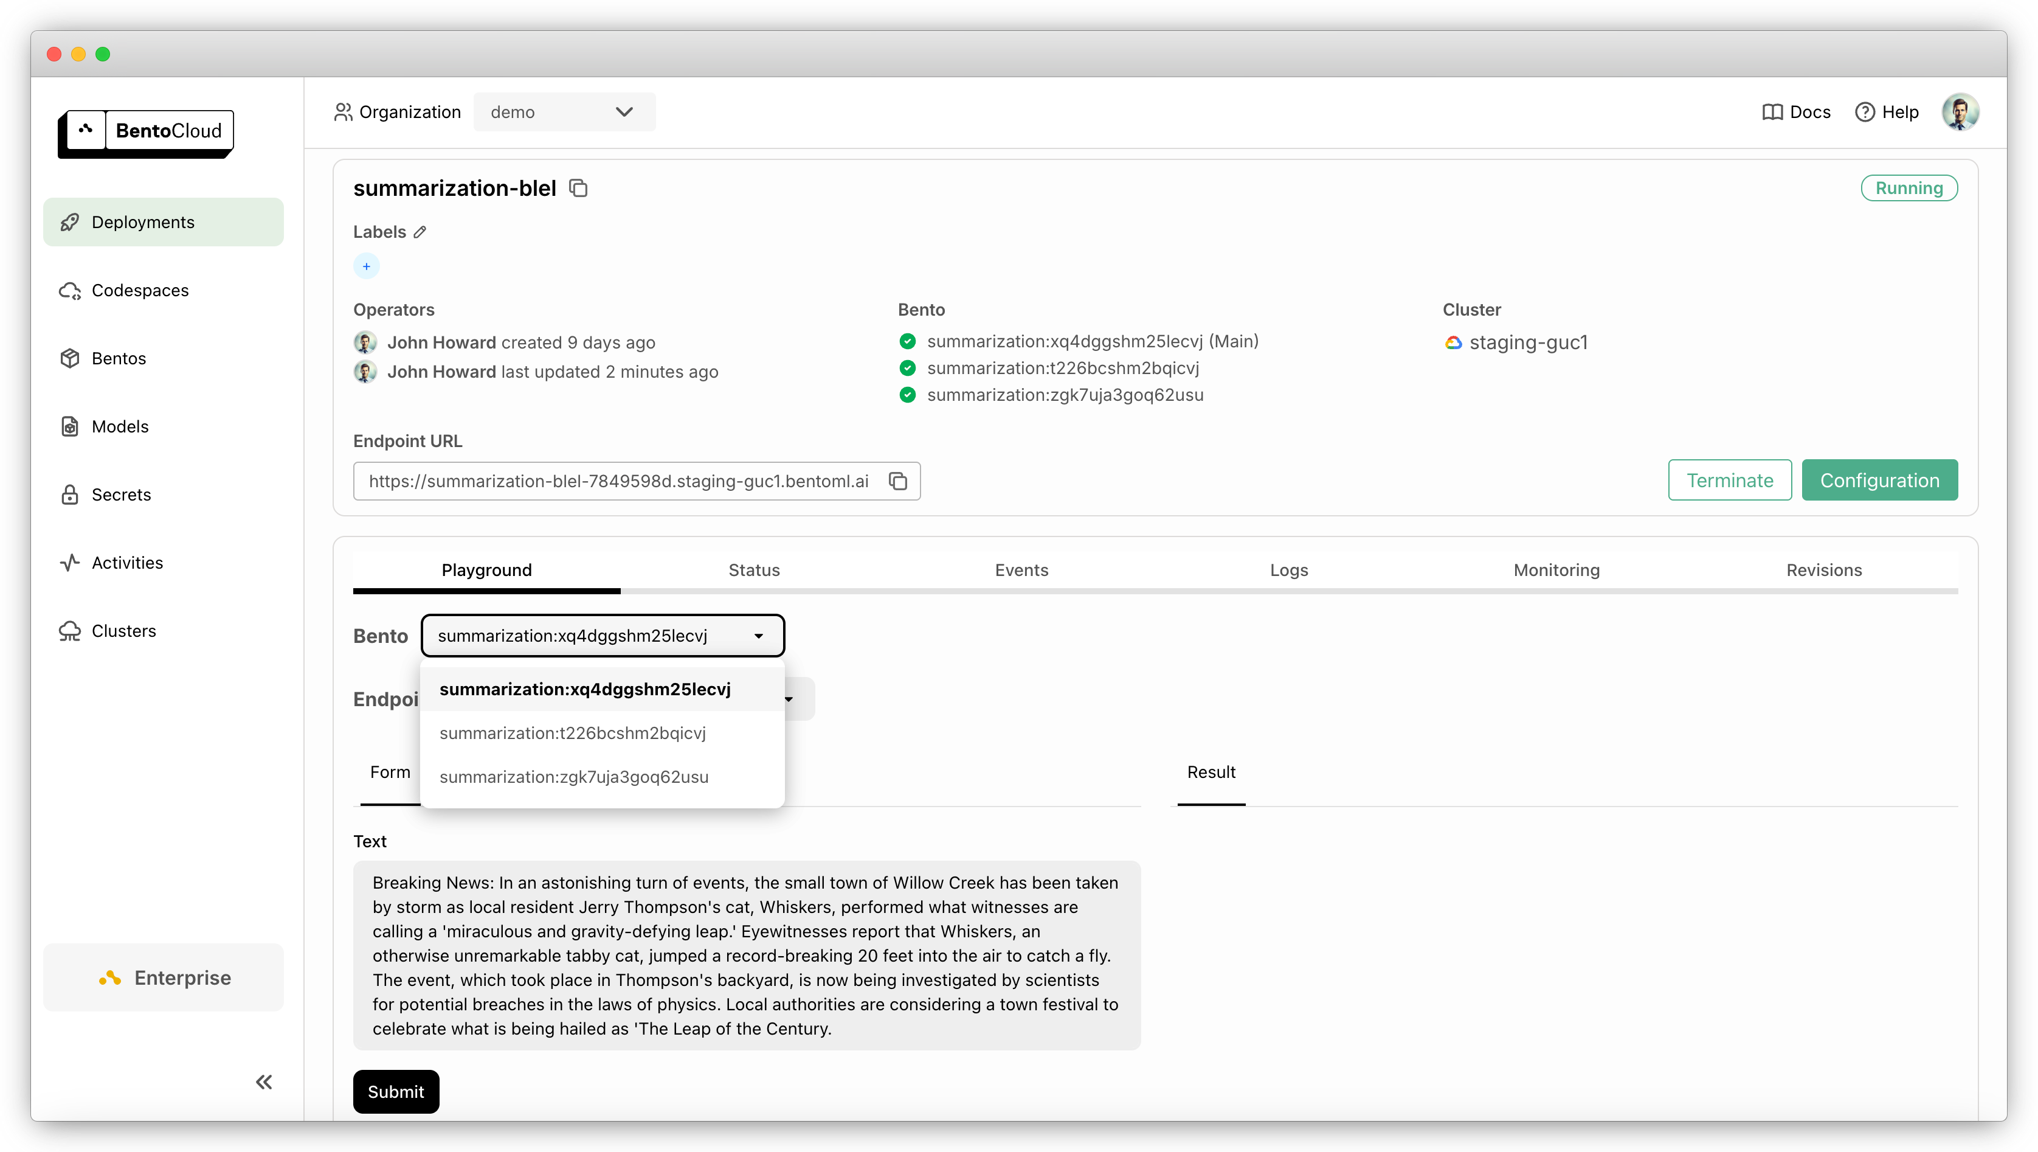Go to the Bentos section

(x=163, y=358)
